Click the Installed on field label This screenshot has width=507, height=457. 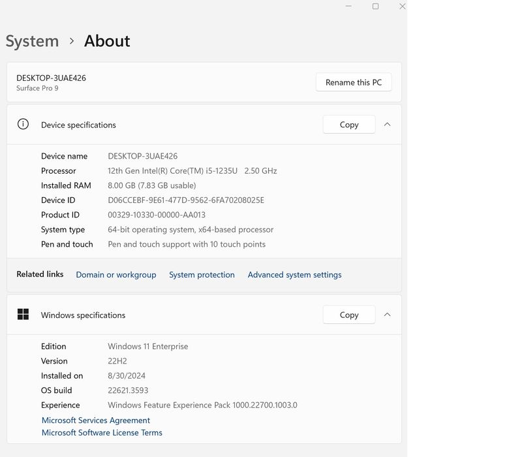(62, 376)
